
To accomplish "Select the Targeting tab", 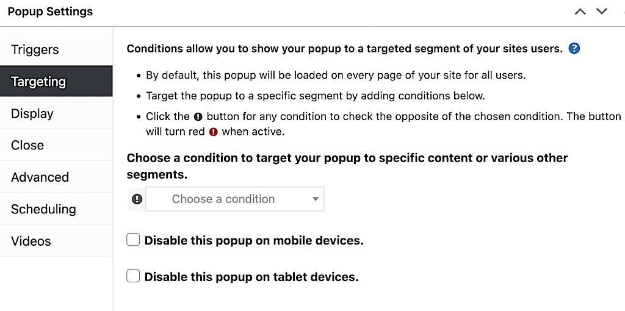I will point(56,81).
